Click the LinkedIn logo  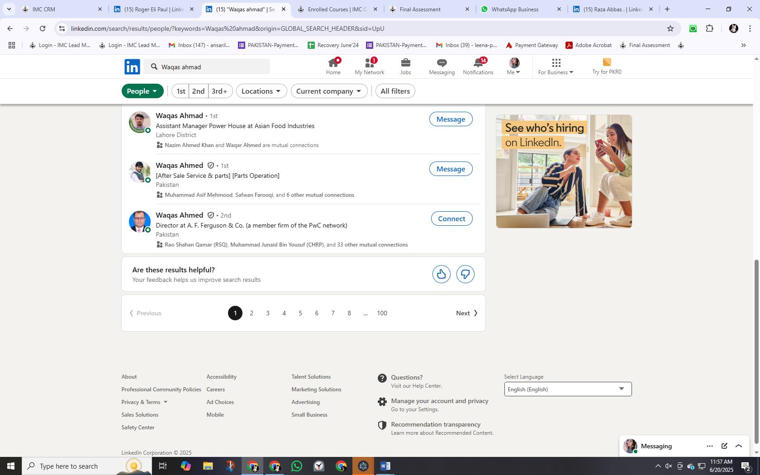132,66
